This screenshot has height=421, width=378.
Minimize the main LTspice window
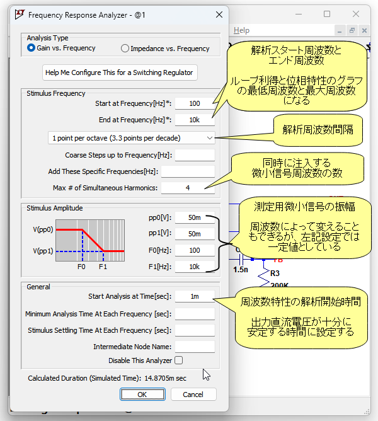(296, 13)
